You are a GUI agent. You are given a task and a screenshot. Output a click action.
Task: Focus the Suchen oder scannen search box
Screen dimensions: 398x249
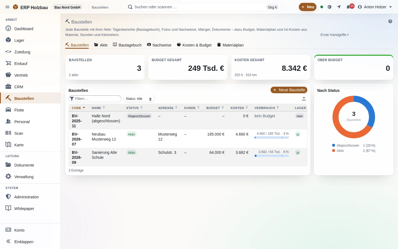click(203, 7)
